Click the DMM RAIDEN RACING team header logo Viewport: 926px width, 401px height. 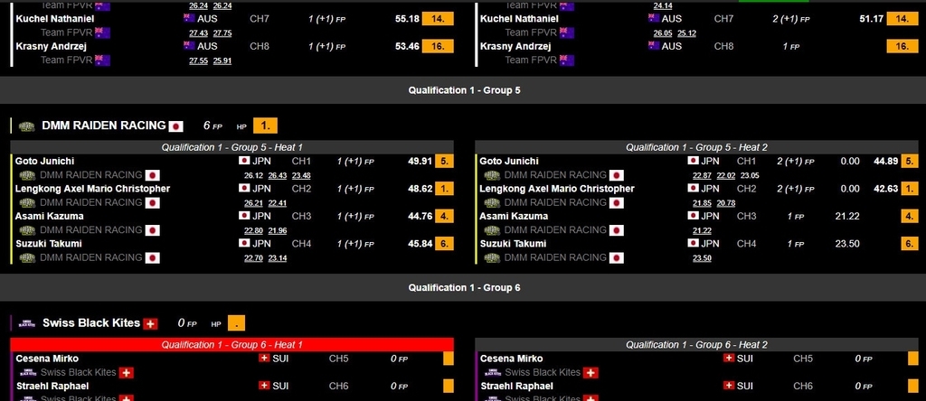pos(26,126)
